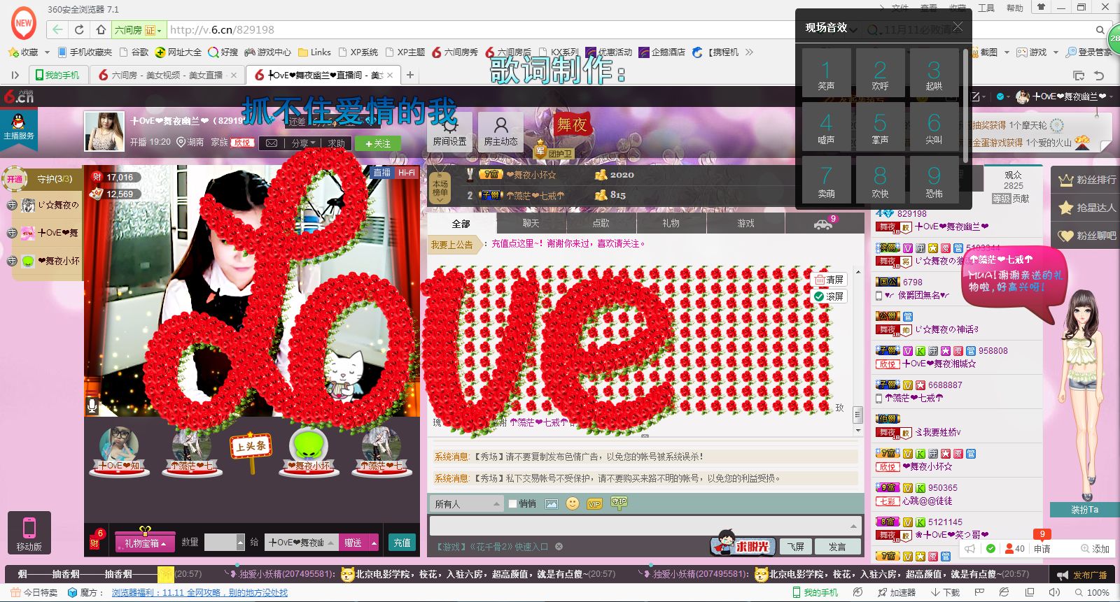Switch to 聊天 chat tab
Screen dimensions: 1120x602
click(x=531, y=224)
